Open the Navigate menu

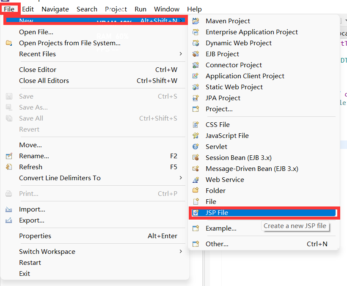[55, 9]
